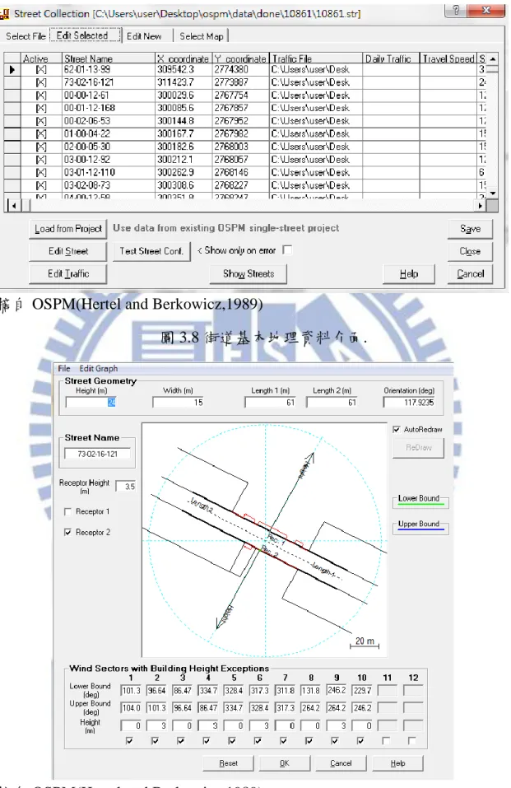
Task: Click grid scroll up arrow
Action: point(493,58)
